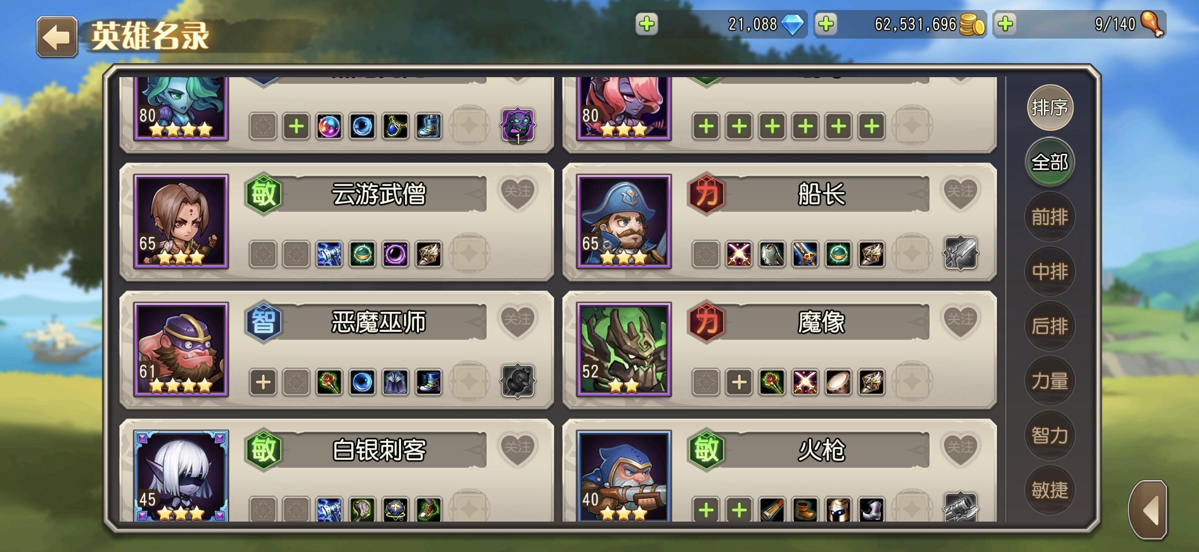Open the 船长 hero portrait

point(624,222)
